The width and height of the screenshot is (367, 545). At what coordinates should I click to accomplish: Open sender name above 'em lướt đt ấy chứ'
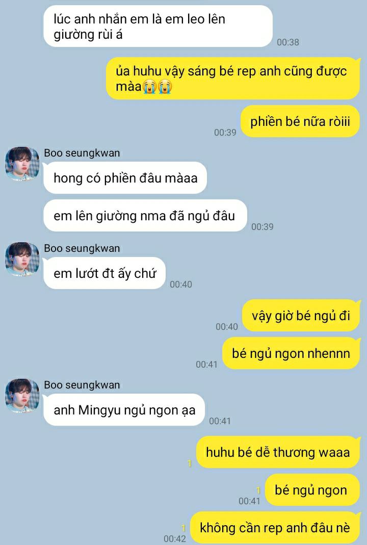(x=82, y=248)
